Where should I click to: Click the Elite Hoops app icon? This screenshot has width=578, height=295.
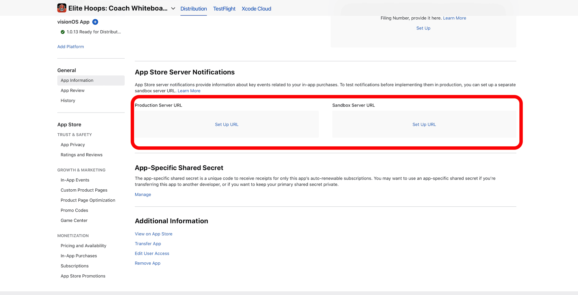click(x=62, y=8)
